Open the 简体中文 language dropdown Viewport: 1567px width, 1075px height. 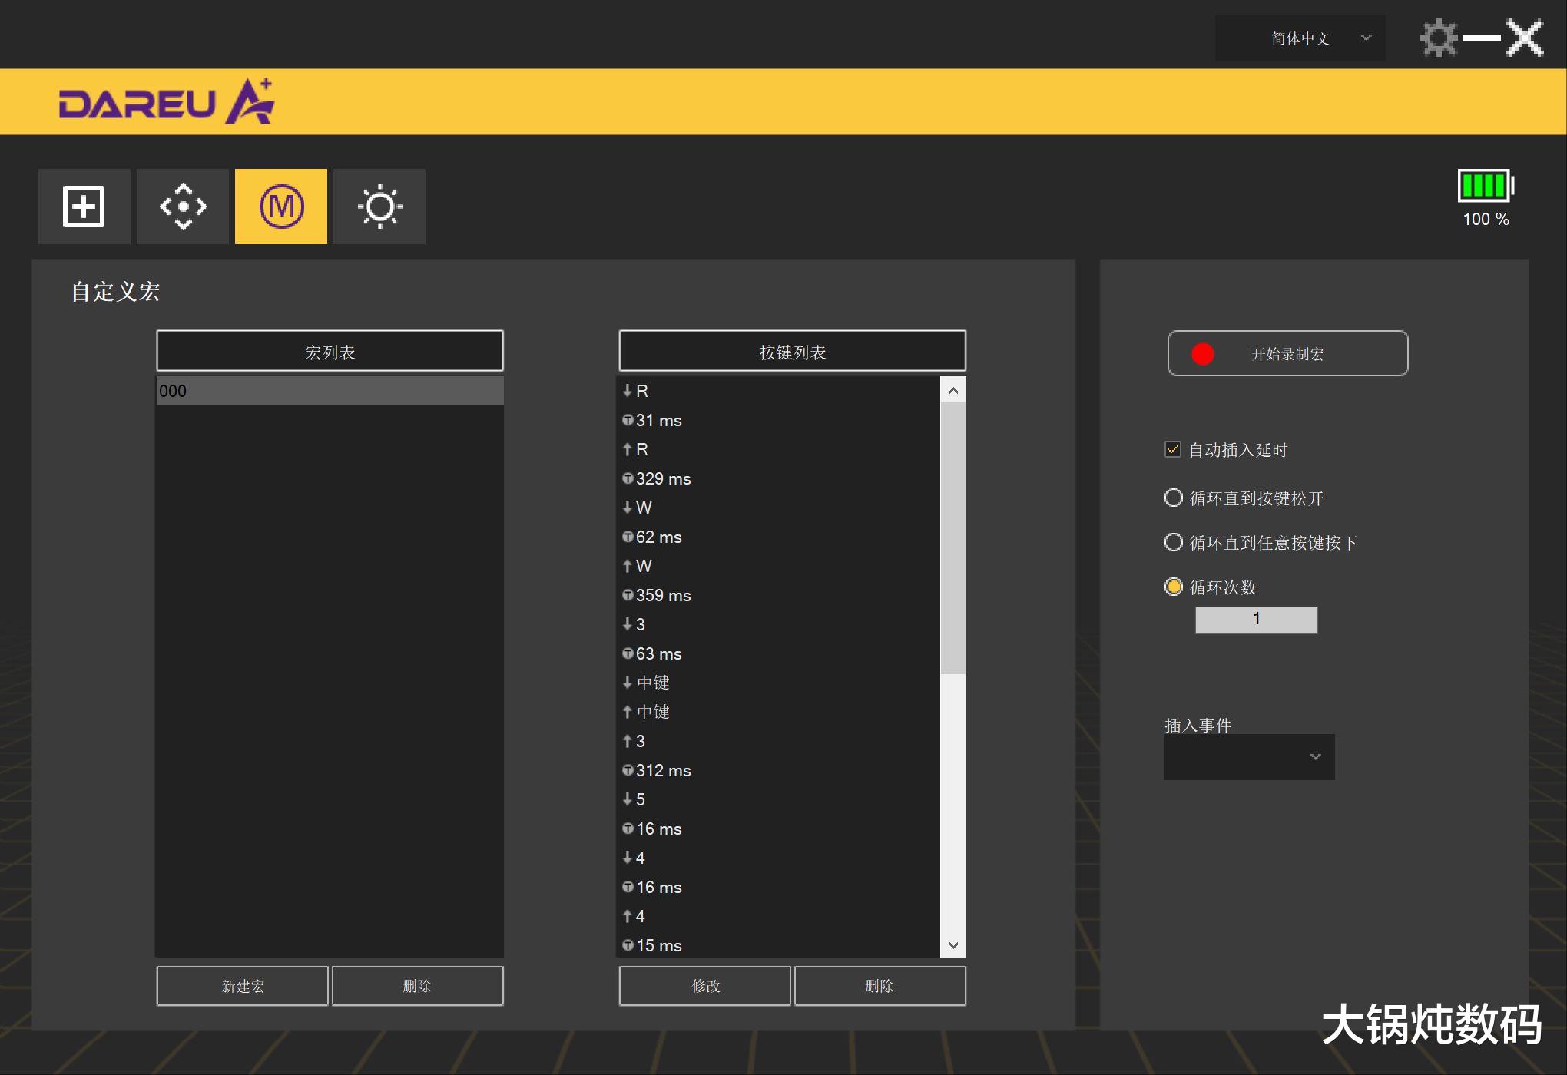1300,38
